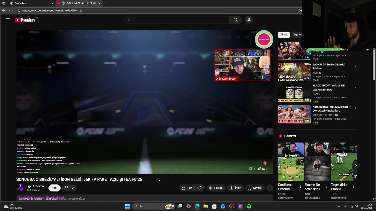Click the YouTube search input field

click(177, 20)
